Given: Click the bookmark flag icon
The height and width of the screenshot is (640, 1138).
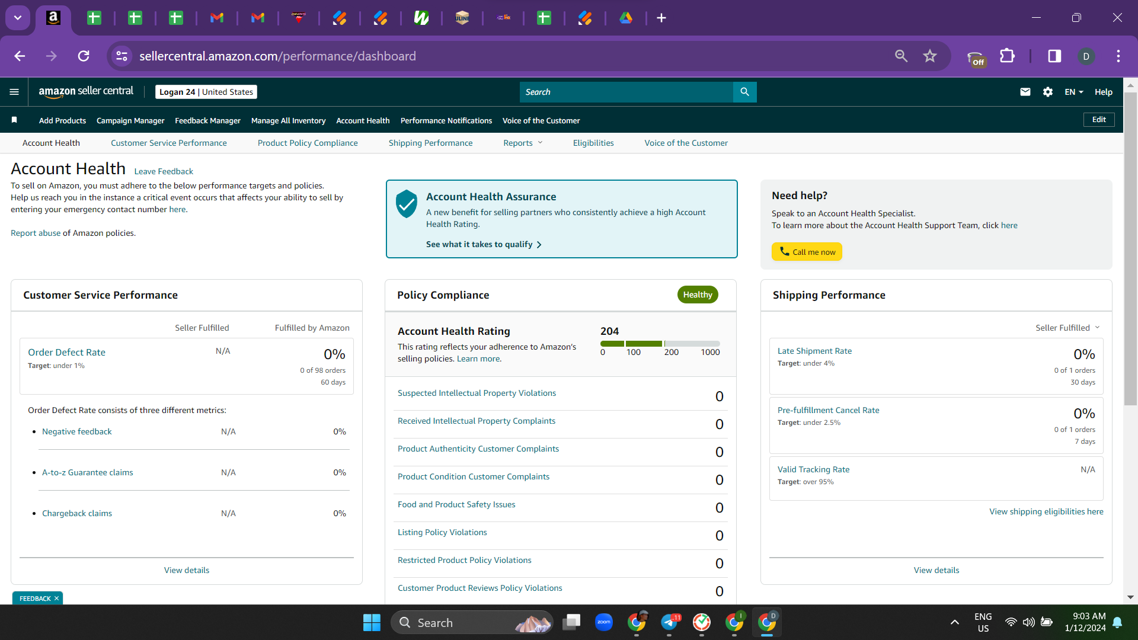Looking at the screenshot, I should click(14, 120).
